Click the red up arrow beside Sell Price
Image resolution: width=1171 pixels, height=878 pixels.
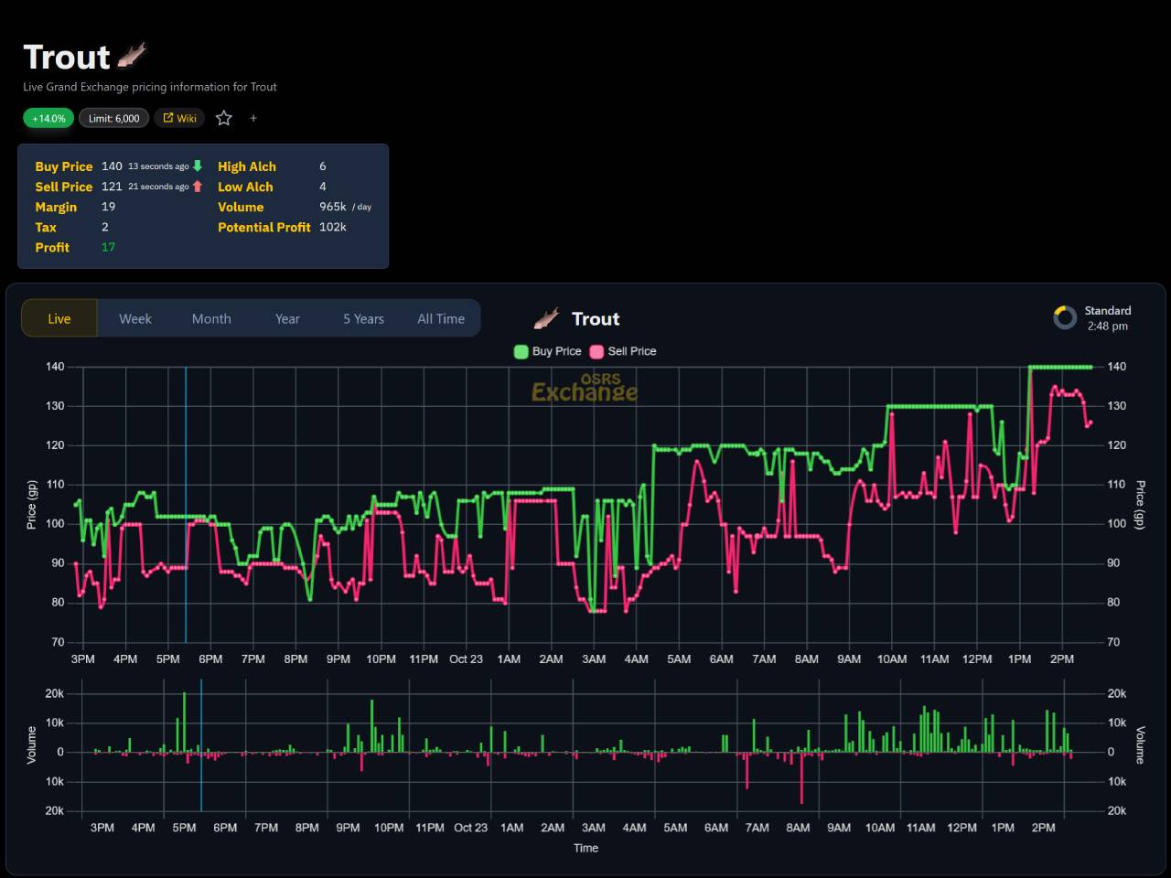pos(198,187)
